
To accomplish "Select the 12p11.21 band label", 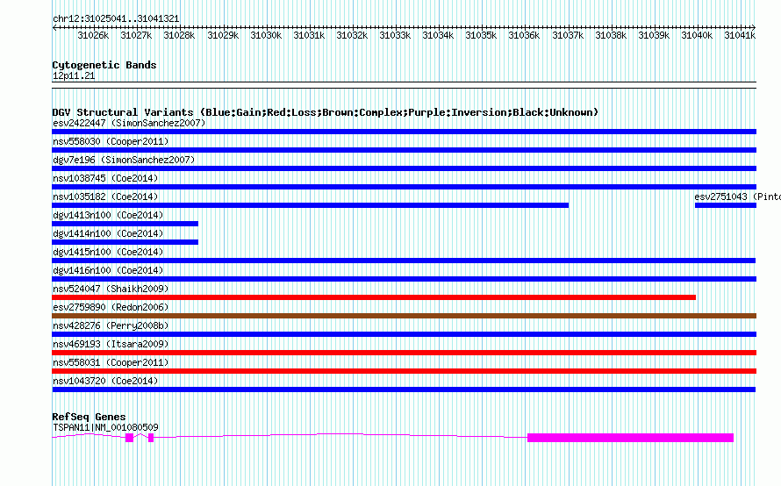I will [x=74, y=75].
